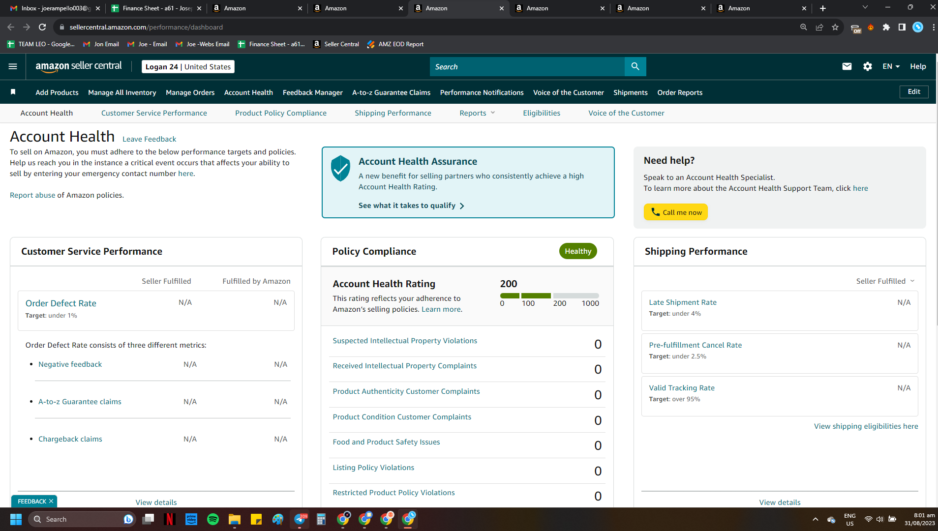Switch to the Inbox Gmail browser tab
The width and height of the screenshot is (938, 531).
click(56, 8)
